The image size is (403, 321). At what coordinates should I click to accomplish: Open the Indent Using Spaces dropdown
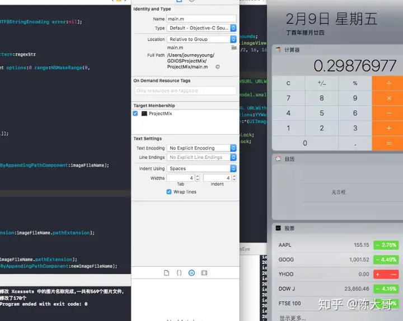[x=201, y=168]
